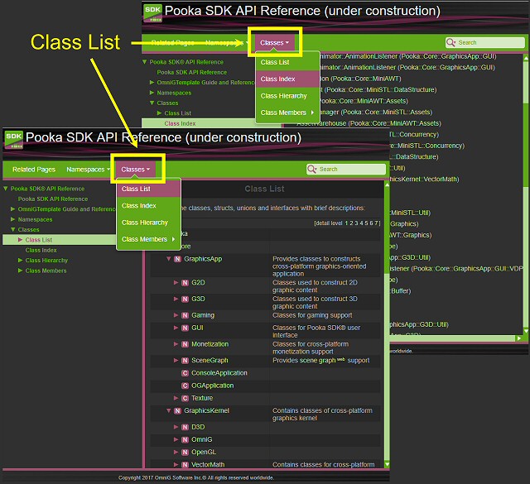This screenshot has height=484, width=530.
Task: Click the N namespace icon beside GUI
Action: pos(185,328)
